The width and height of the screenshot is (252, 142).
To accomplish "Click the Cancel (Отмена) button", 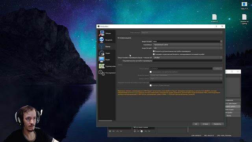I will [x=205, y=124].
